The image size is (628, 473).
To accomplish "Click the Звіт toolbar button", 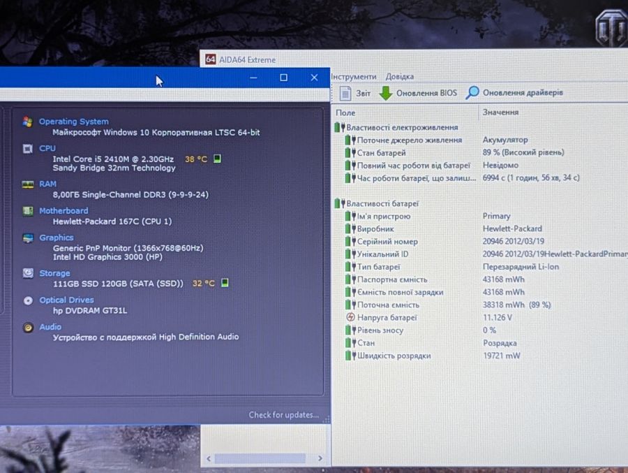I will (356, 93).
